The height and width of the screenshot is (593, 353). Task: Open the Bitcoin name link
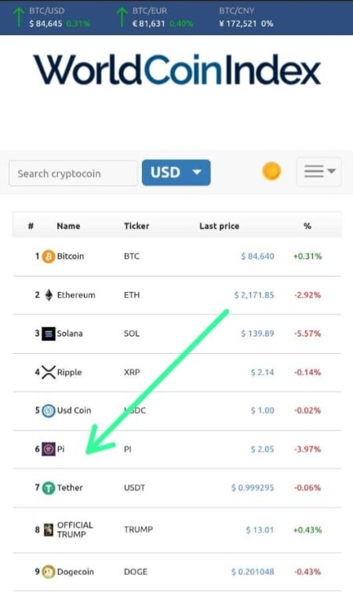pyautogui.click(x=71, y=256)
